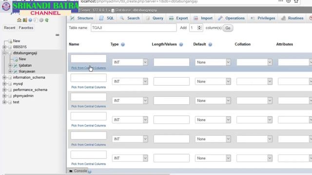The height and width of the screenshot is (175, 312).
Task: Click the Default column help icon
Action: tap(210, 44)
